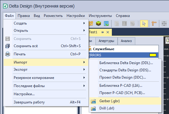169x114 pixels.
Task: Open the Инструменты menu
Action: click(x=100, y=16)
